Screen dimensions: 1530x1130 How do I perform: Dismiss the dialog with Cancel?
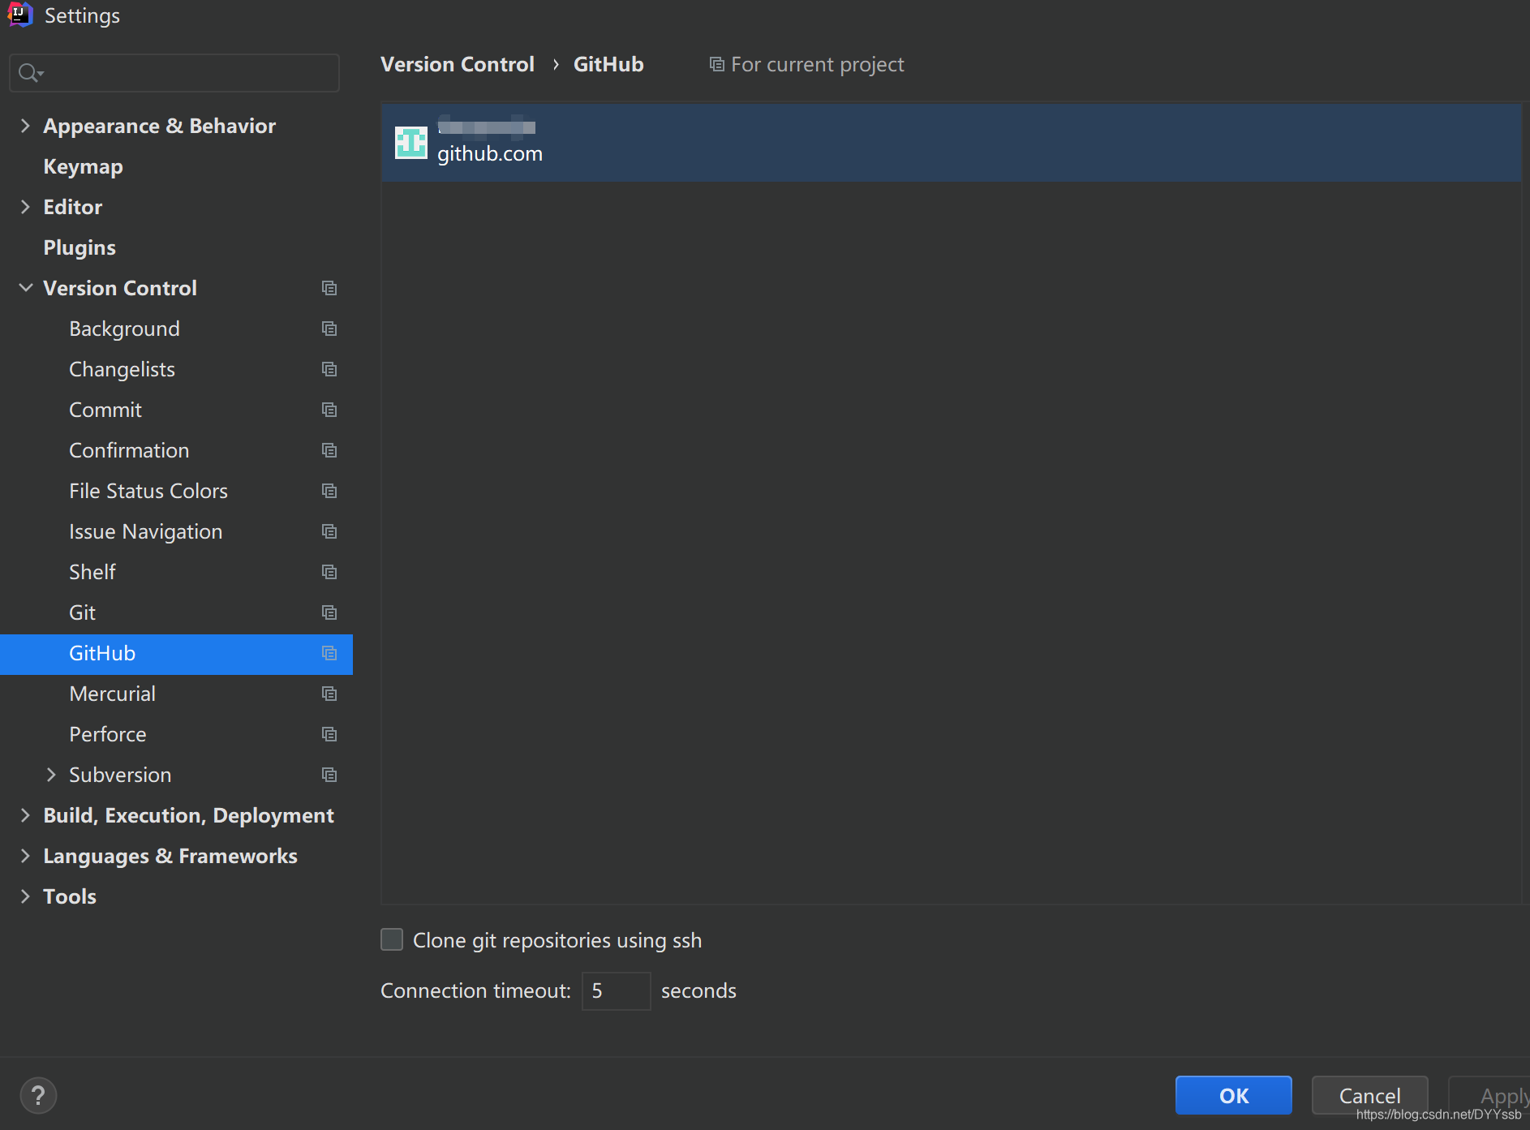(x=1369, y=1095)
